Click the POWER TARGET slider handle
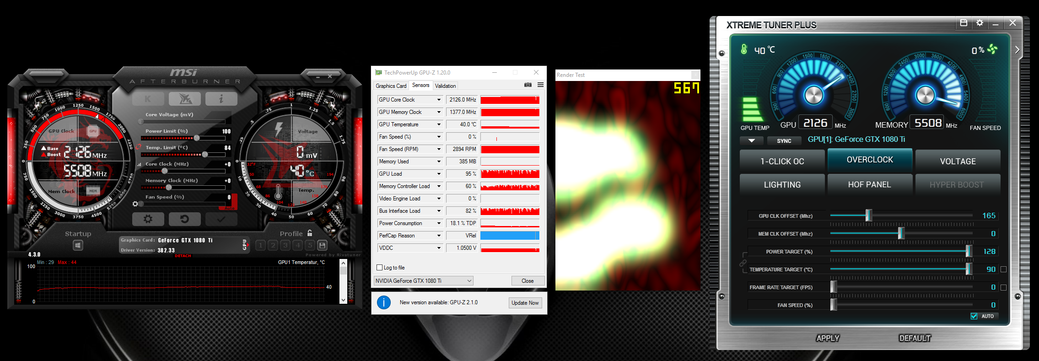1039x361 pixels. pos(969,251)
